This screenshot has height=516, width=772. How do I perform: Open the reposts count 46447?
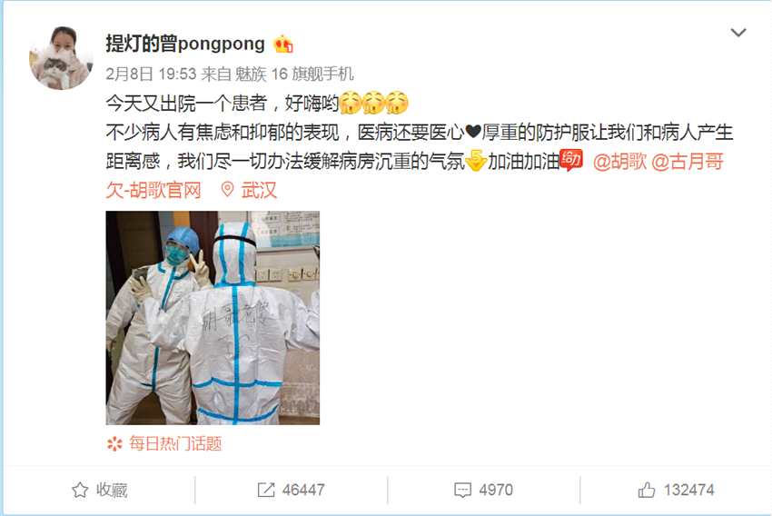click(303, 490)
